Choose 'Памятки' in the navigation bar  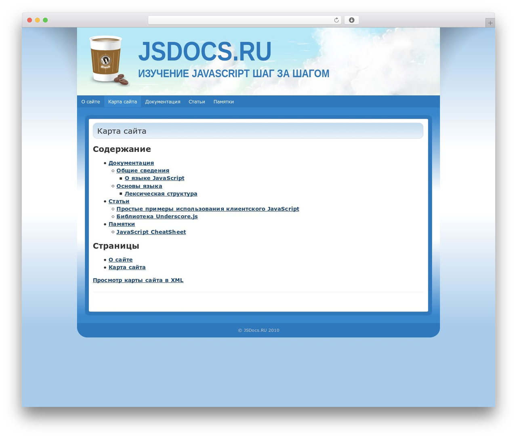click(224, 102)
